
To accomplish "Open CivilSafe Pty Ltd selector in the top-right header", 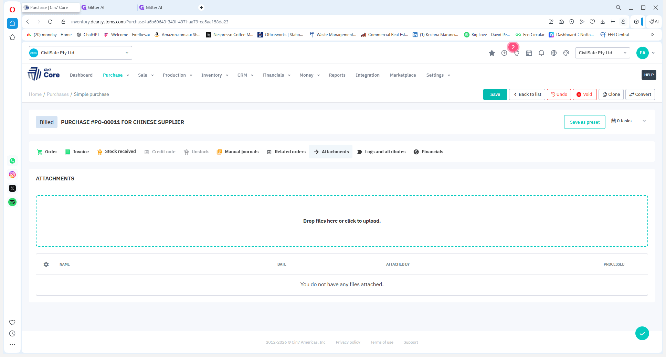I will pyautogui.click(x=602, y=53).
